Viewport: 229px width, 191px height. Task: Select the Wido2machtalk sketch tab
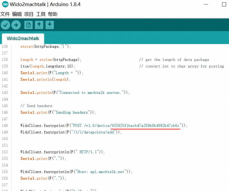23,39
